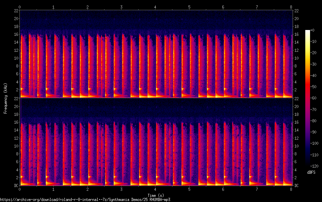The image size is (322, 202).
Task: Select the "-110" label on the dBFS scale
Action: click(314, 155)
